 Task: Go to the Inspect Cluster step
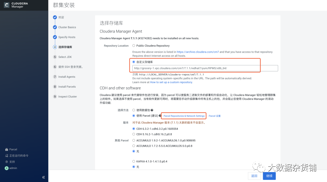pyautogui.click(x=65, y=96)
